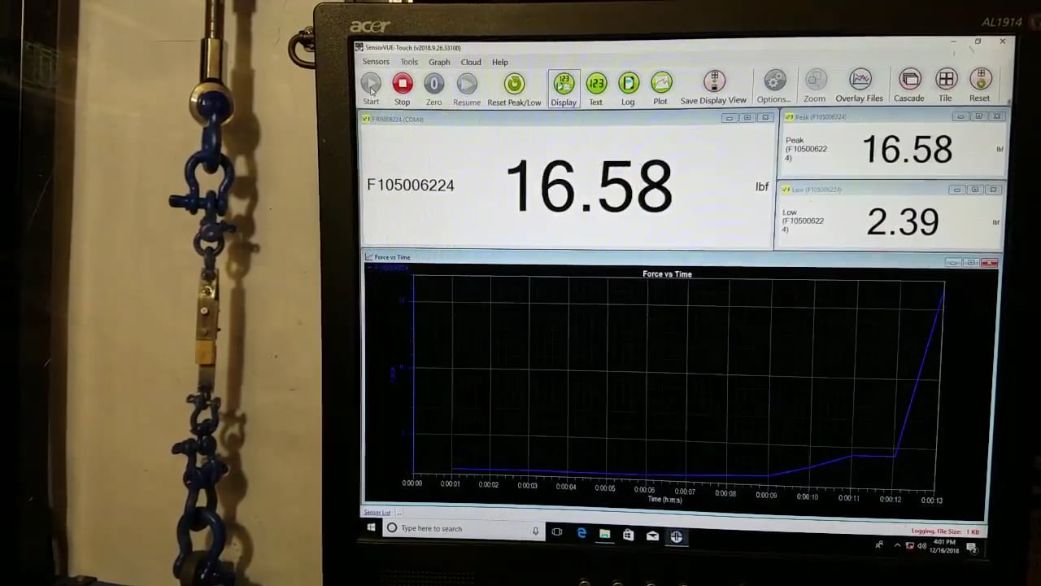Click the Type here to search box

(464, 528)
